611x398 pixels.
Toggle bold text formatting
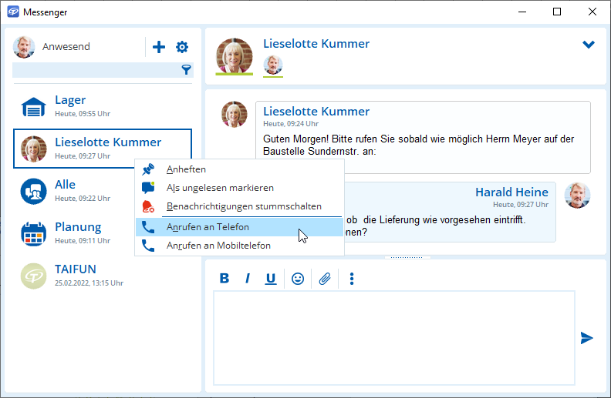pos(224,279)
